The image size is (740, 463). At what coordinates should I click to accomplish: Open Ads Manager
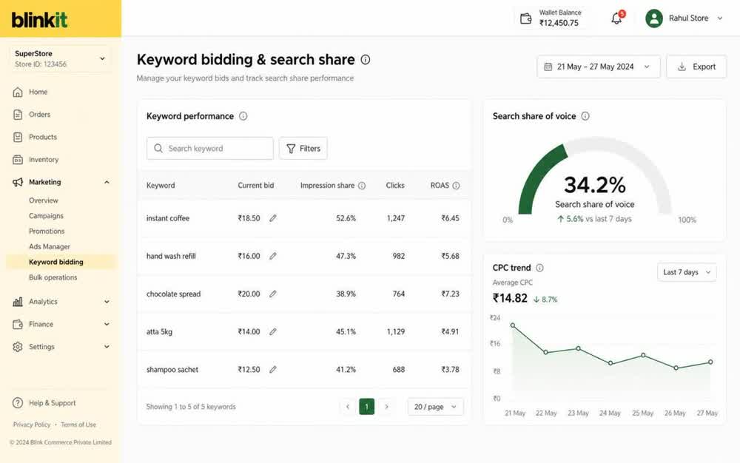point(49,246)
